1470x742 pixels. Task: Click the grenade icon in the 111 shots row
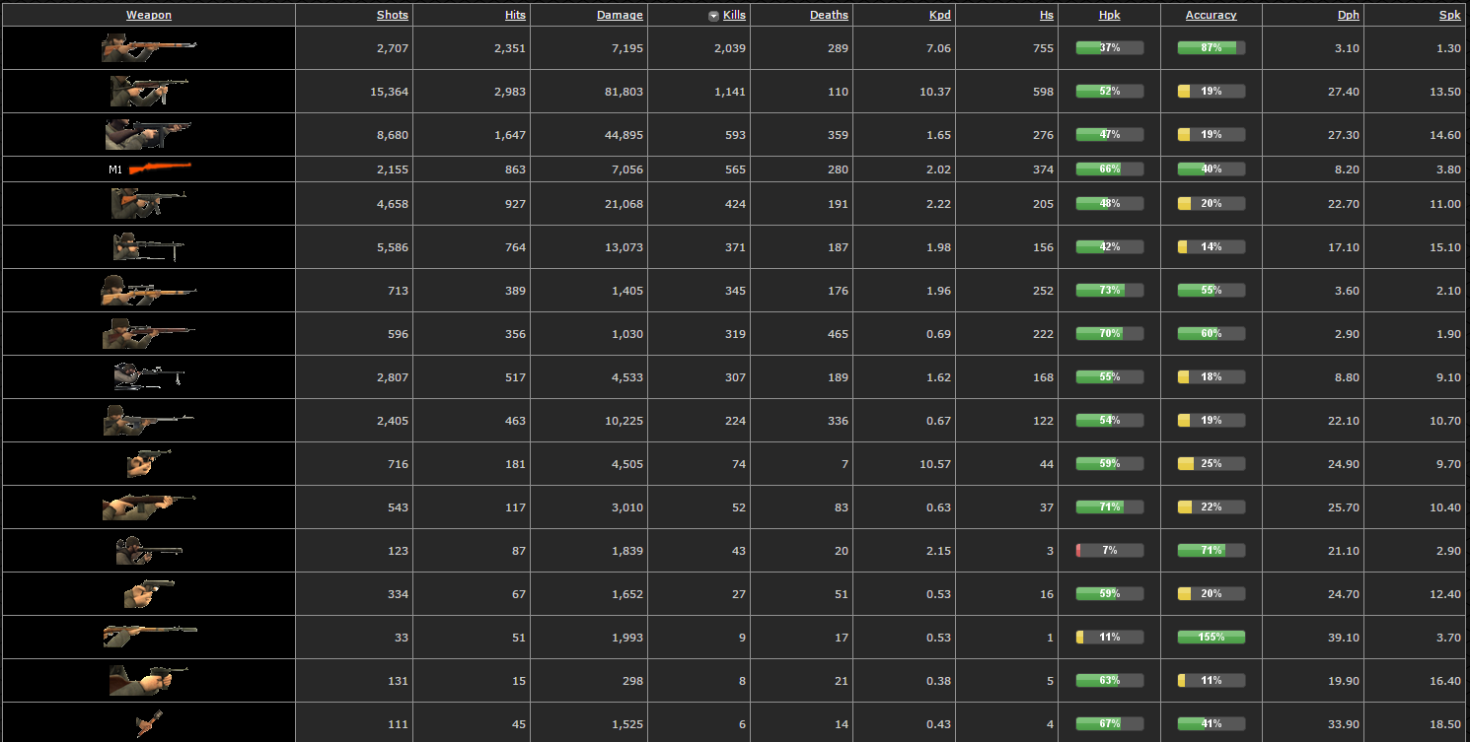pos(149,723)
